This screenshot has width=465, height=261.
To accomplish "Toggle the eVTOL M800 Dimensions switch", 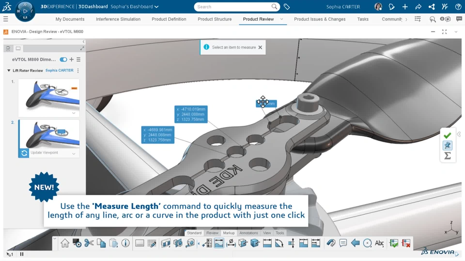I will [63, 59].
